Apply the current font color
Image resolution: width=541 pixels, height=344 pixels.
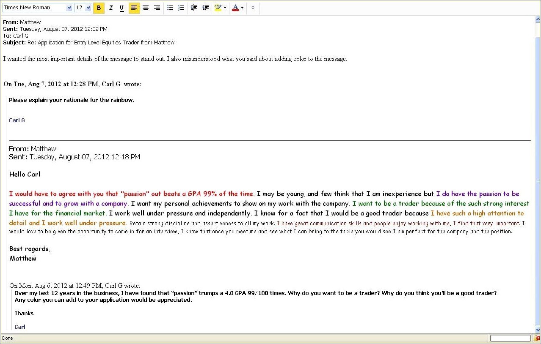point(235,8)
